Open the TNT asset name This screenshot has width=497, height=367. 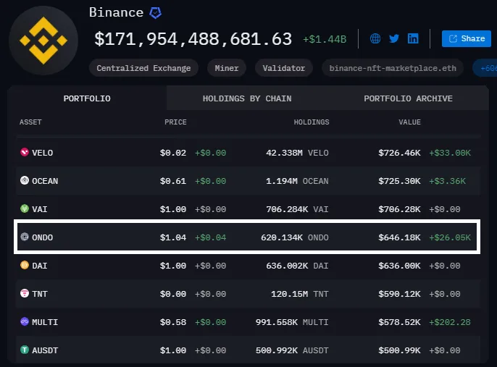tap(40, 294)
